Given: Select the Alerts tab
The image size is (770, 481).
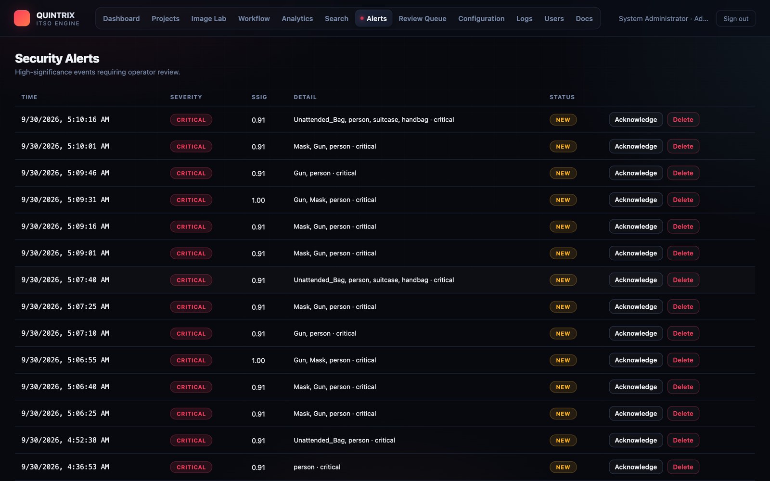Looking at the screenshot, I should coord(374,19).
